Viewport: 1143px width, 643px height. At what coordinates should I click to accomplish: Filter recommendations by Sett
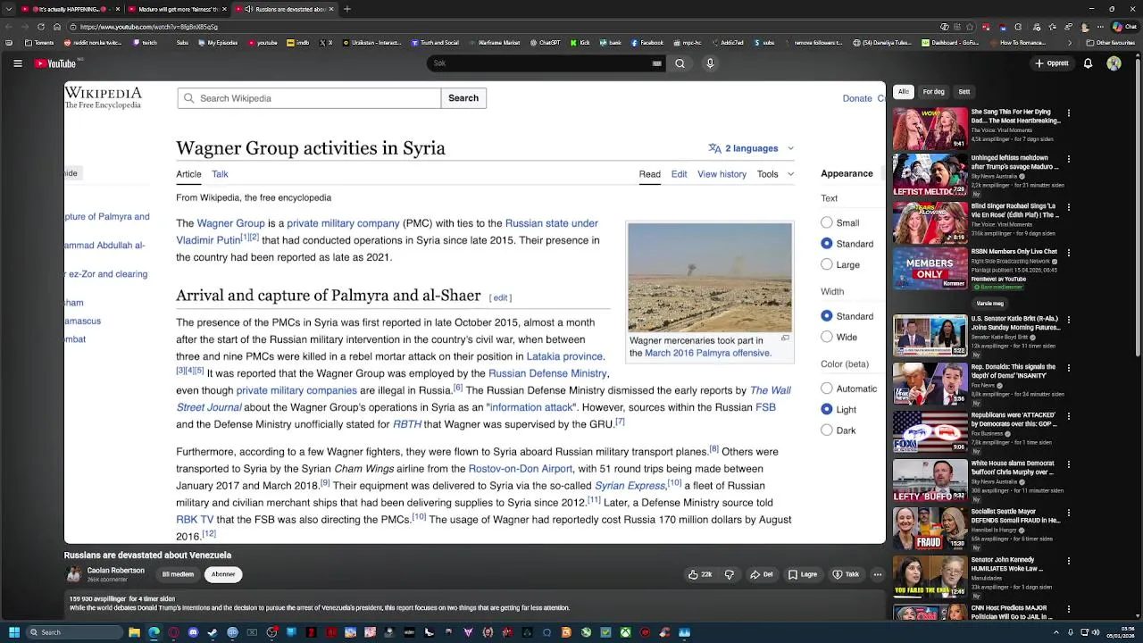964,91
